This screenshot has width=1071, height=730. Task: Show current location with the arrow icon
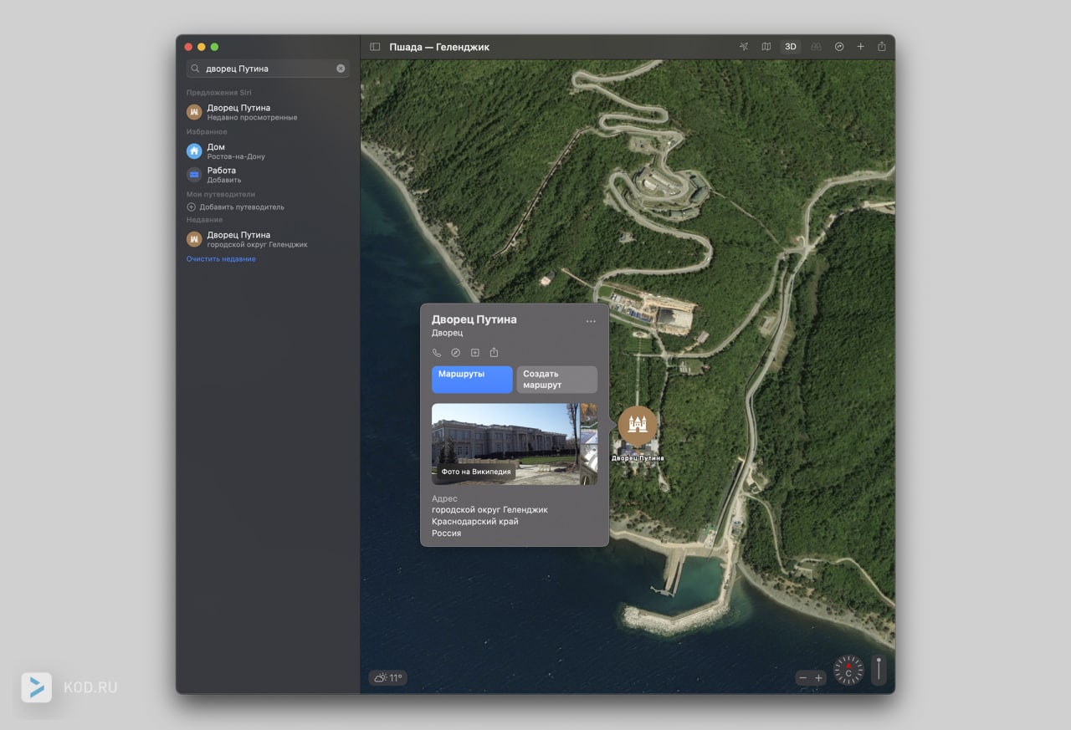point(744,47)
